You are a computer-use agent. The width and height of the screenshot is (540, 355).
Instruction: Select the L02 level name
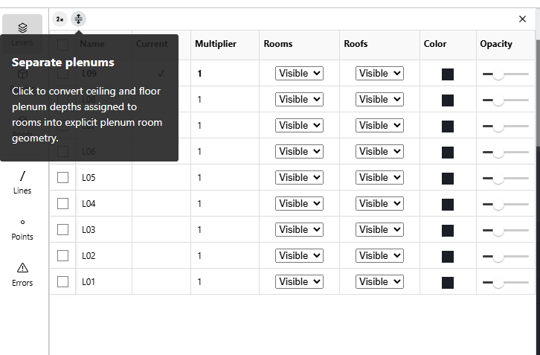coord(89,256)
